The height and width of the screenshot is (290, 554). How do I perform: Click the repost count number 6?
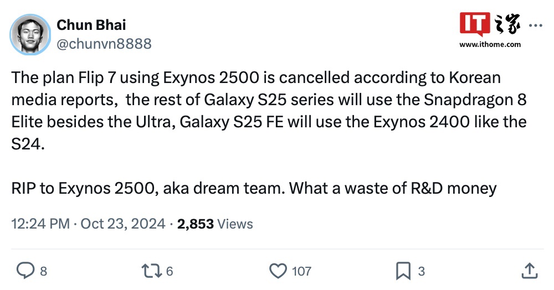[x=170, y=271]
